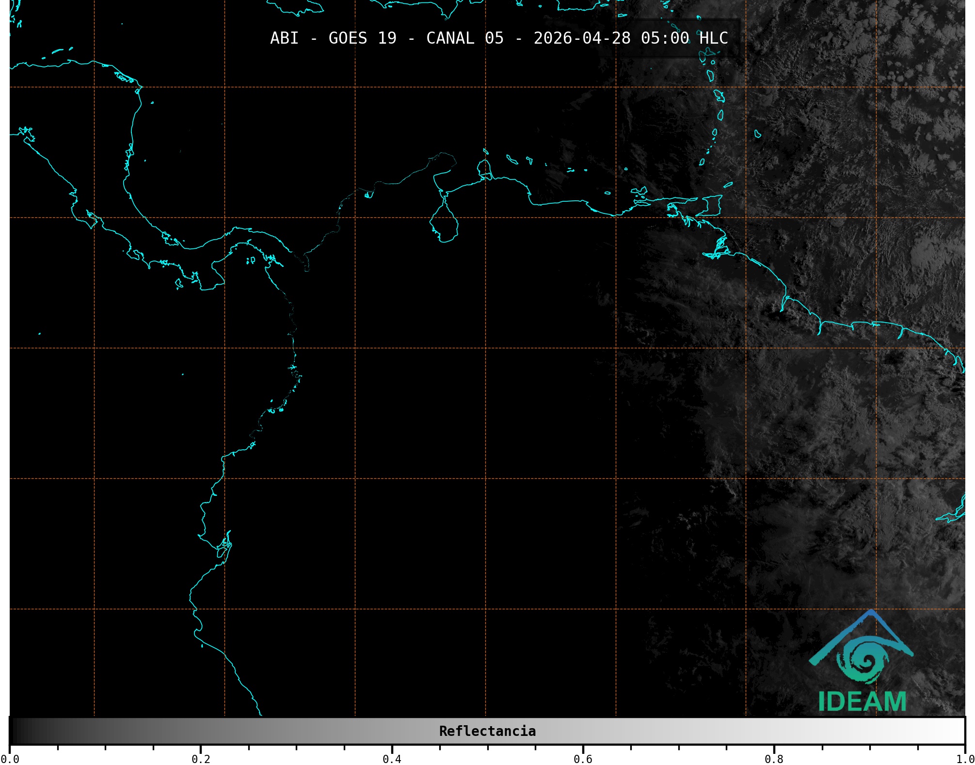975x765 pixels.
Task: Click the Malpelo island dot in Pacific
Action: pyautogui.click(x=183, y=374)
